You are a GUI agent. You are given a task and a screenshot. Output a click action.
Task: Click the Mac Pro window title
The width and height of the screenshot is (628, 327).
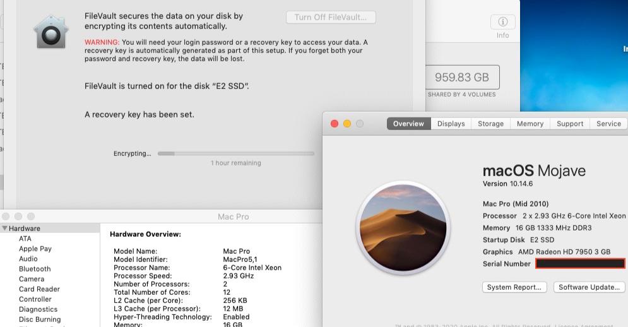click(x=233, y=217)
